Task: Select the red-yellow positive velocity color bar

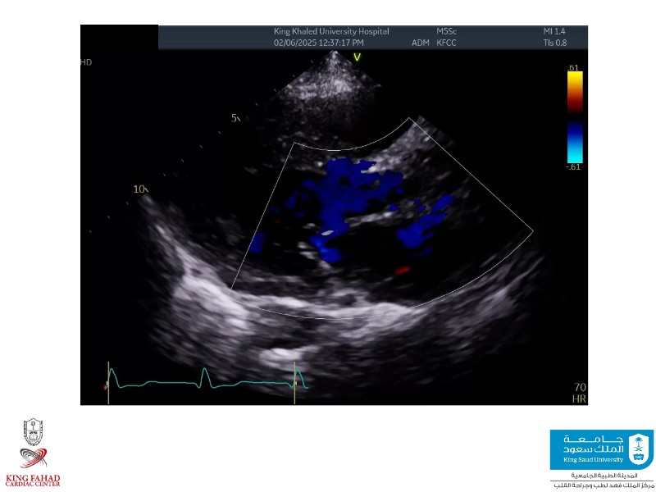Action: click(x=575, y=91)
